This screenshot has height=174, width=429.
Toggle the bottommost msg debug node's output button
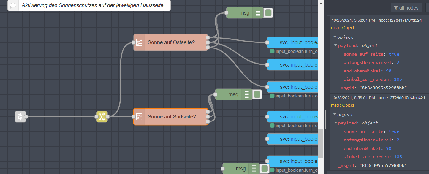265,168
